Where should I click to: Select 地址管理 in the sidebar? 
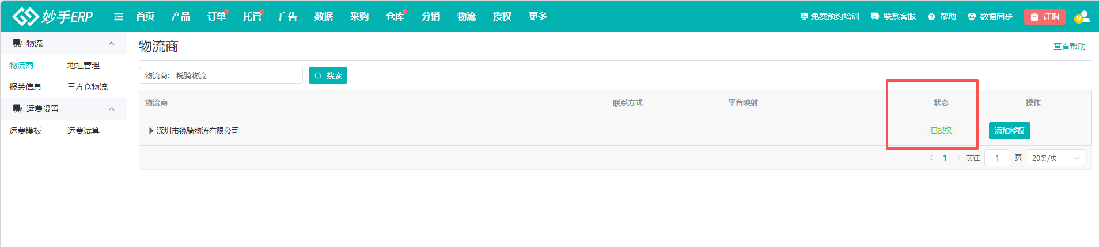[84, 65]
